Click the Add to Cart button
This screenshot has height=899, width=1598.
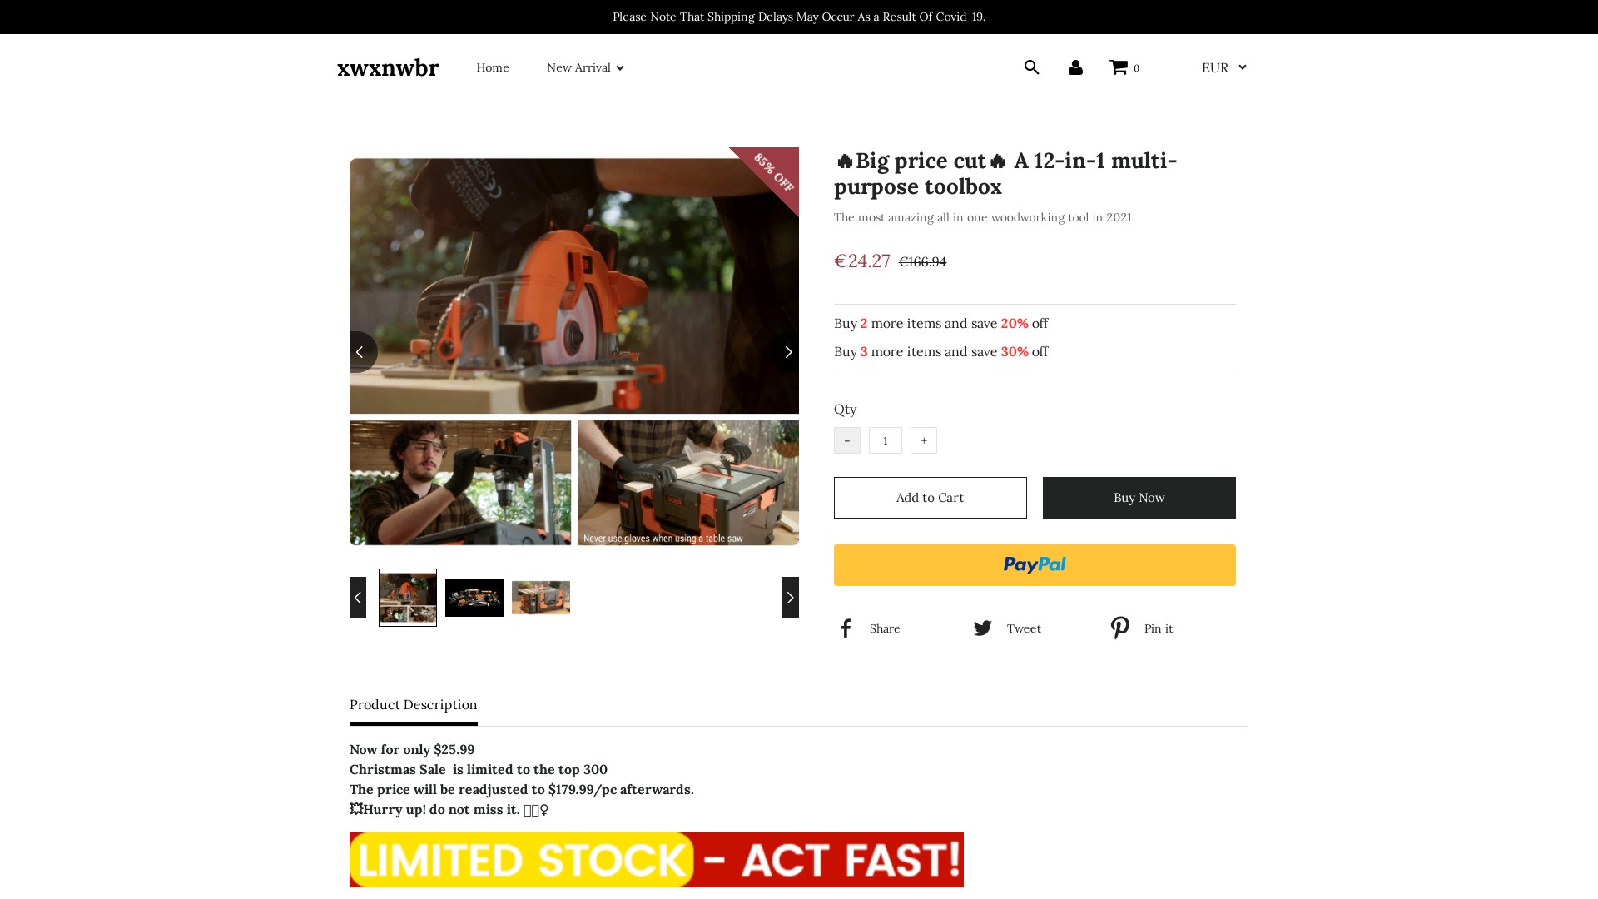pos(931,498)
